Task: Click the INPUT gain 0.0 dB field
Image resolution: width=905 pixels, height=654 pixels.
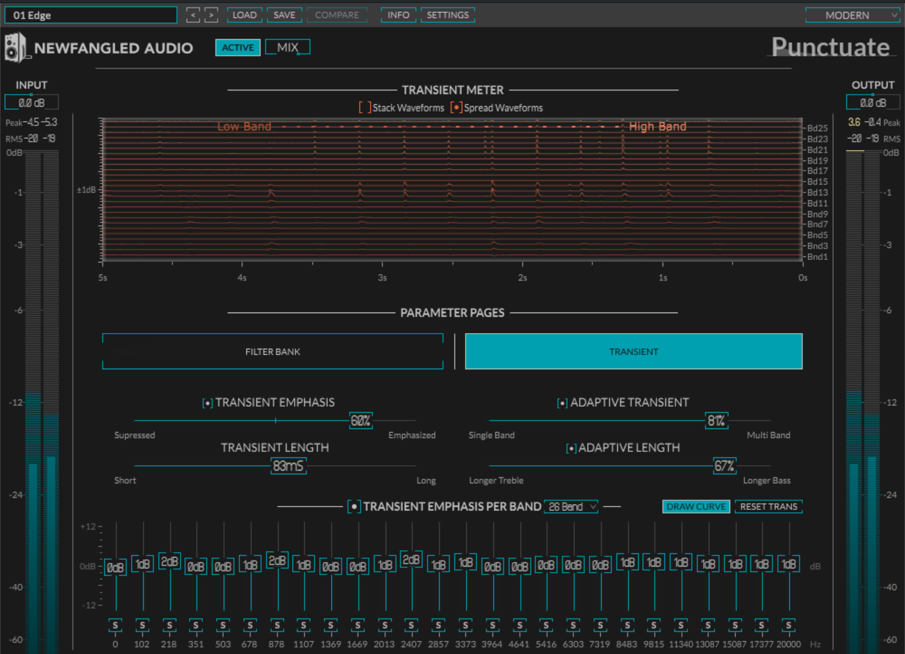Action: [31, 103]
